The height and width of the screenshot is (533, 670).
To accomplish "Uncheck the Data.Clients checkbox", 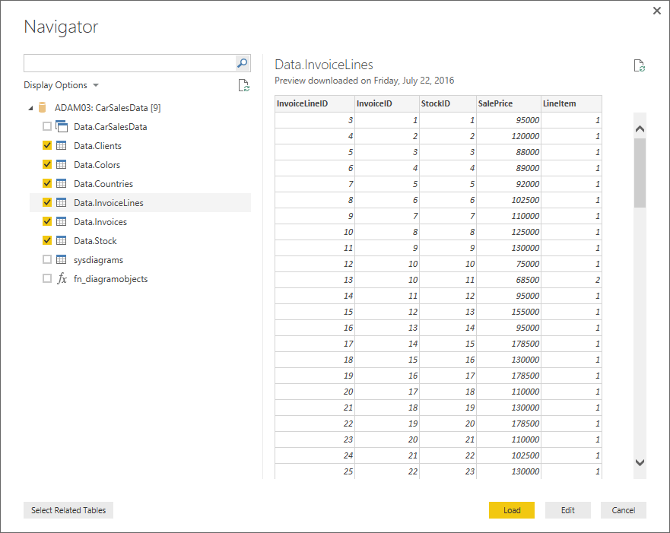I will point(47,146).
